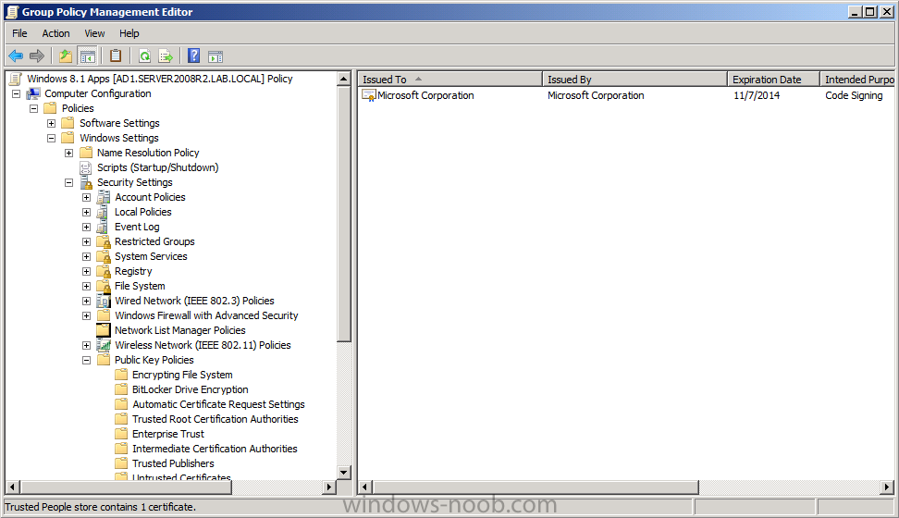Click the Event Log icon
The image size is (899, 518).
104,228
